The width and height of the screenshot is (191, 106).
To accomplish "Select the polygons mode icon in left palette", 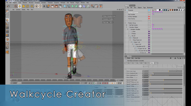I will coord(7,35).
